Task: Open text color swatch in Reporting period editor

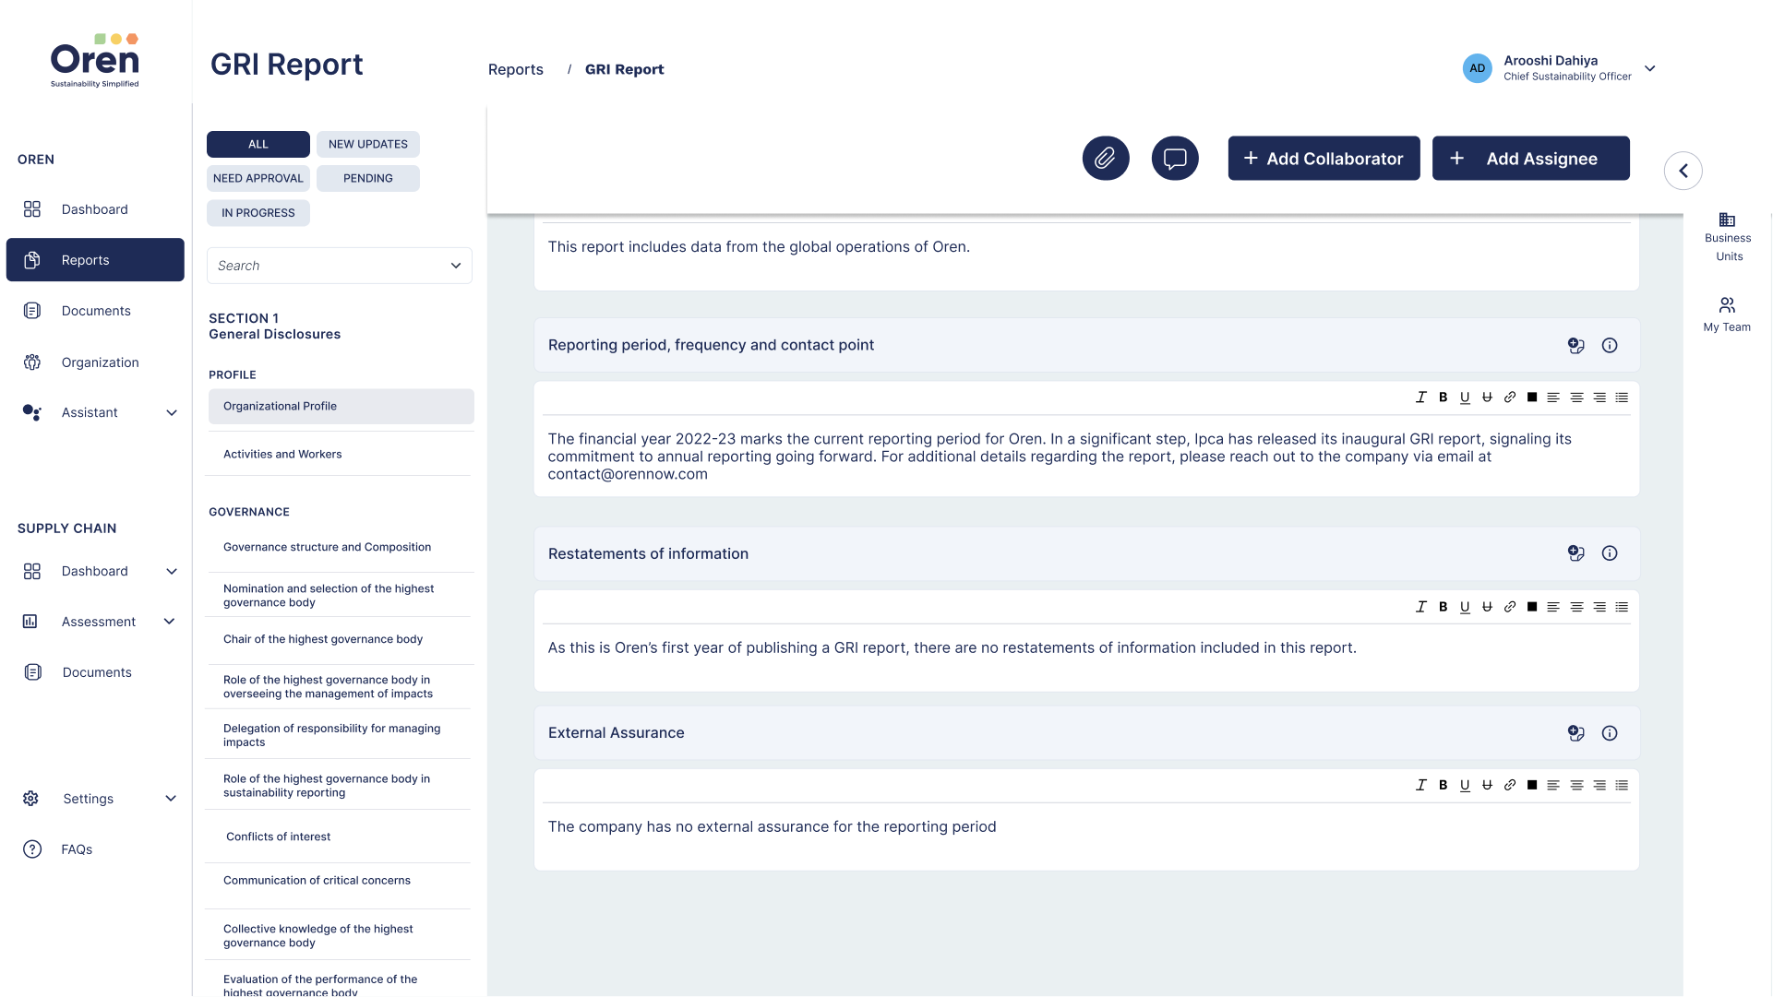Action: (1532, 398)
